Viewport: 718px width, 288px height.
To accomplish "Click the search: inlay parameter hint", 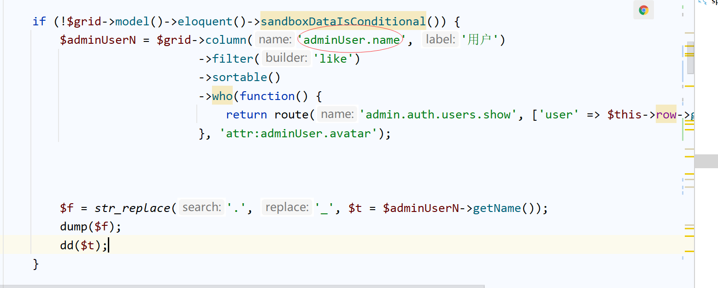I will [x=201, y=207].
